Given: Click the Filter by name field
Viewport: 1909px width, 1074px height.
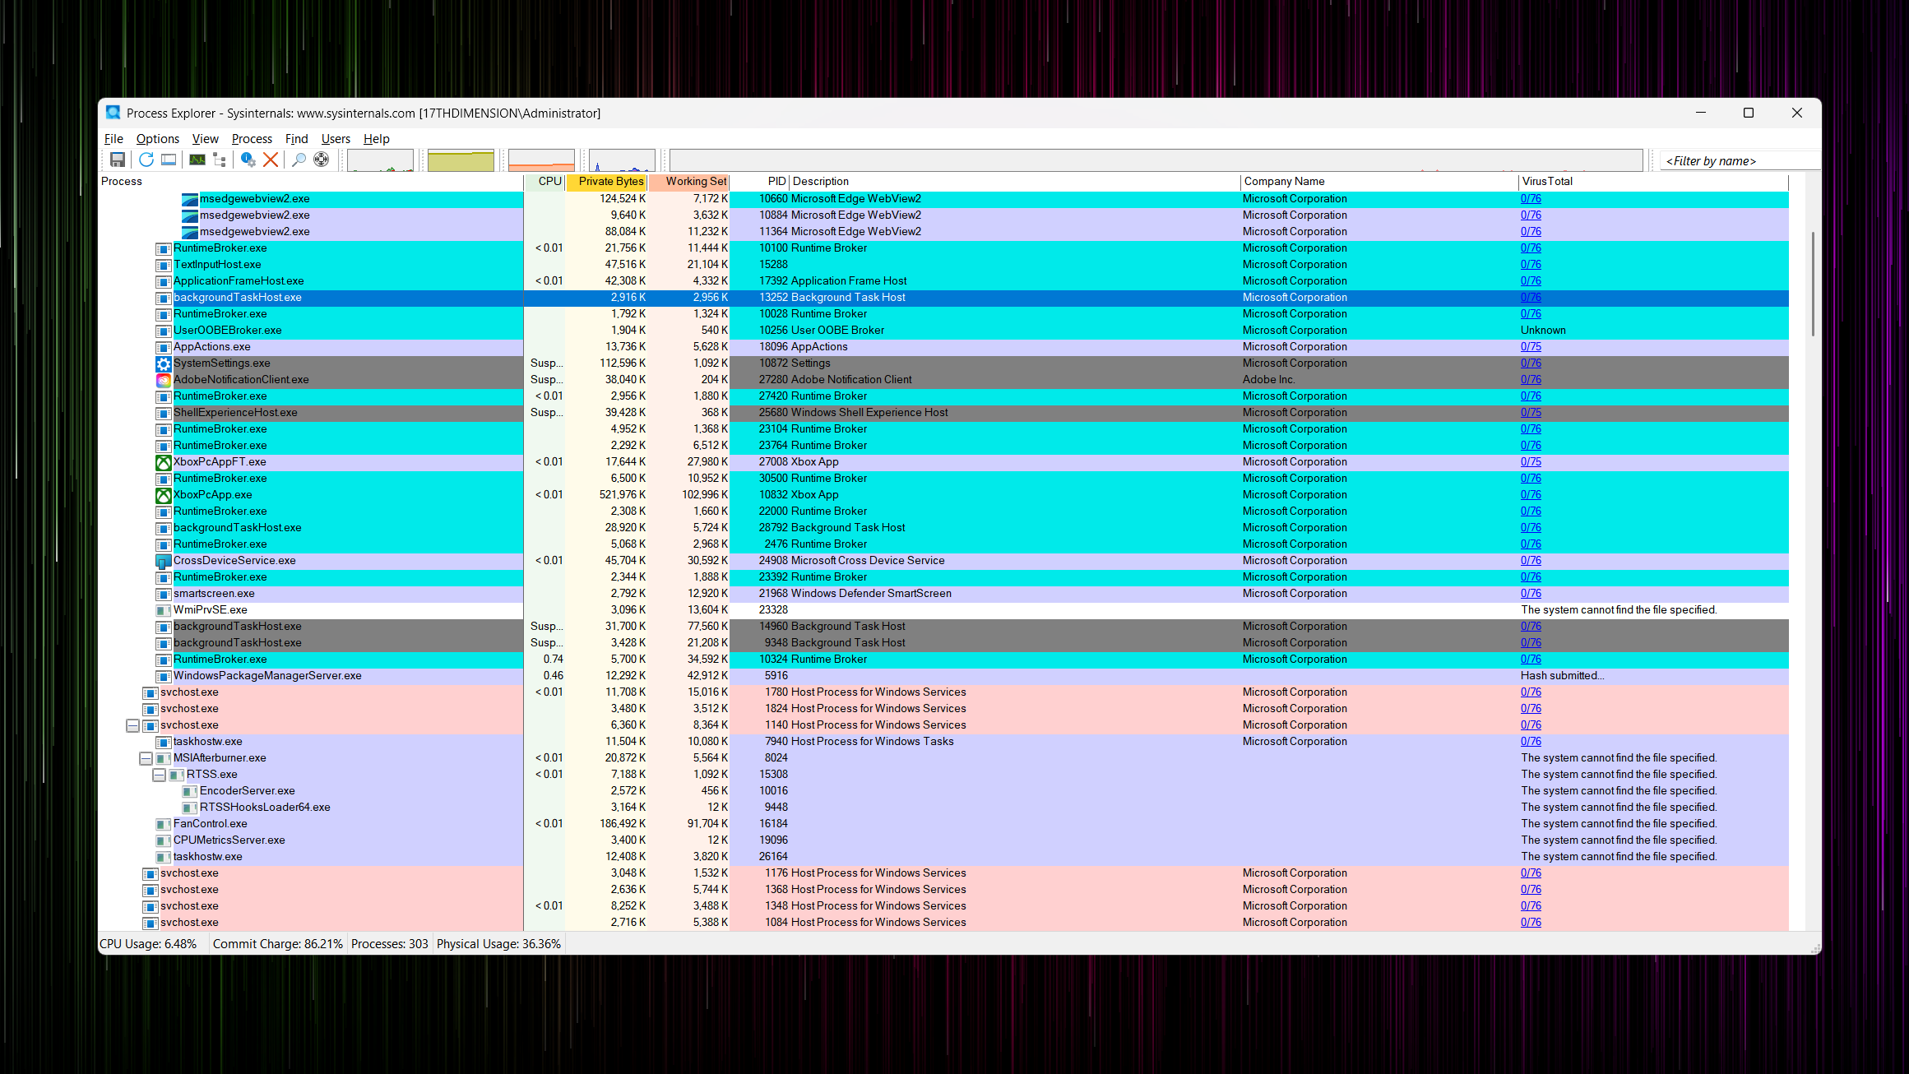Looking at the screenshot, I should coord(1737,161).
